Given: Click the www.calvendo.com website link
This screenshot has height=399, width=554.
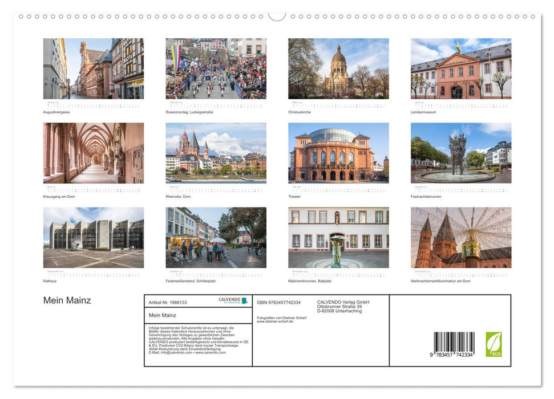Looking at the screenshot, I should [209, 353].
